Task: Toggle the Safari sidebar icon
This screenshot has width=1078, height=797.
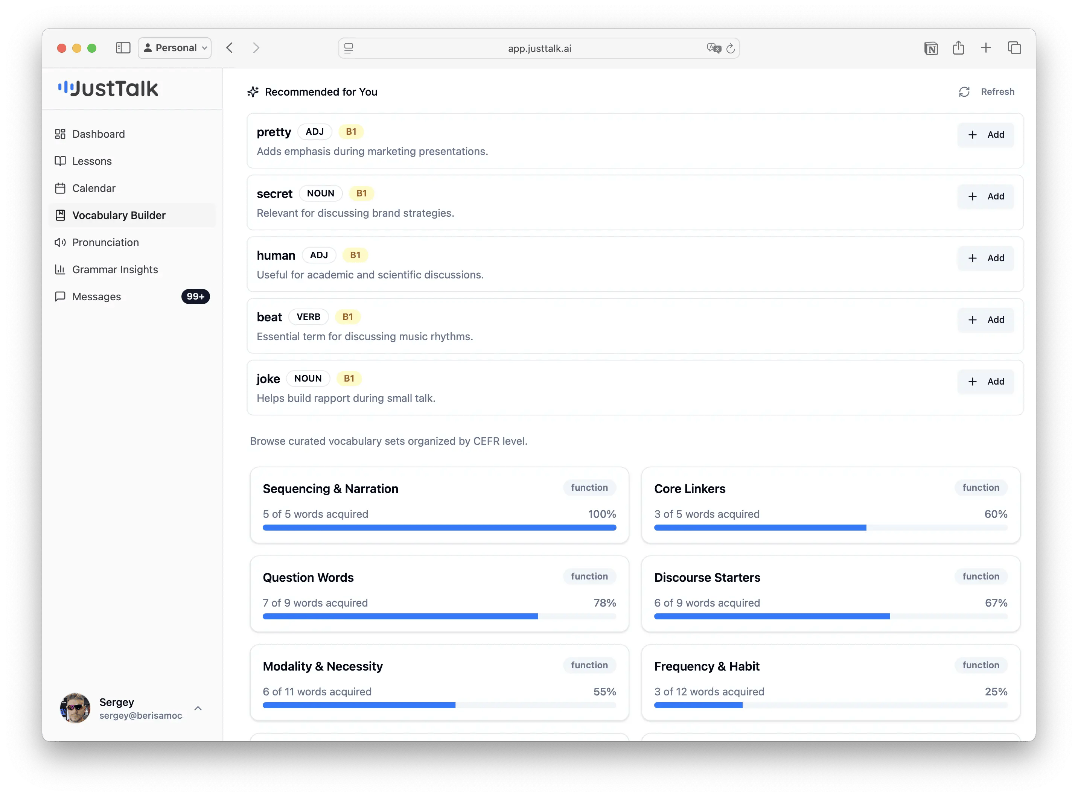Action: 123,48
